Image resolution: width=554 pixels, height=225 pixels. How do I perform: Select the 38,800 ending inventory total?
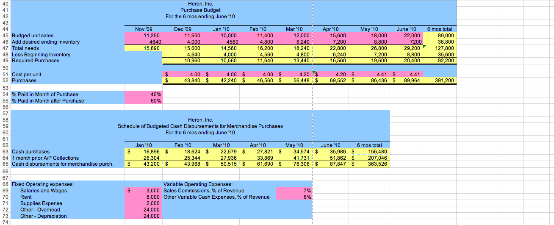440,42
